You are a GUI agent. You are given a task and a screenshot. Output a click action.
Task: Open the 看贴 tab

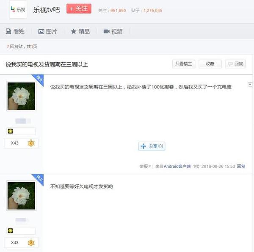[x=15, y=31]
